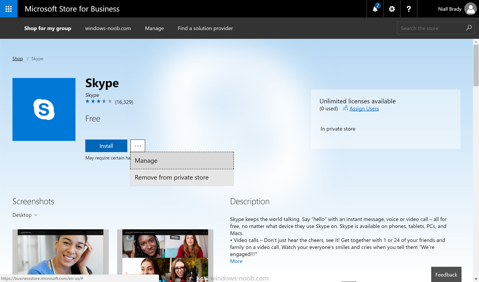The height and width of the screenshot is (282, 479).
Task: Toggle the ellipsis more options button
Action: (138, 146)
